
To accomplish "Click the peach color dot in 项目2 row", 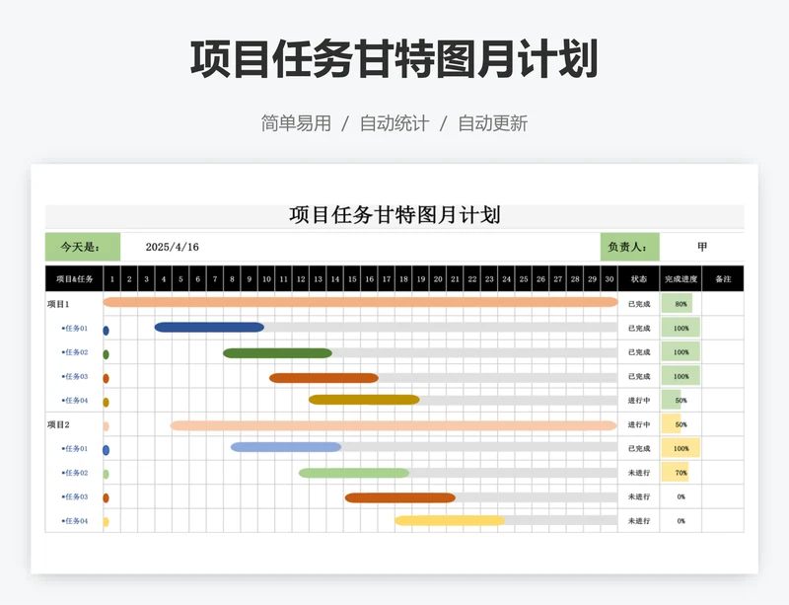I will pyautogui.click(x=107, y=426).
